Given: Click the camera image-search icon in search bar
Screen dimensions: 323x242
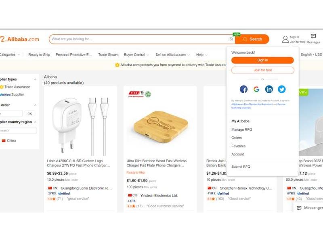Looking at the screenshot, I should 230,39.
